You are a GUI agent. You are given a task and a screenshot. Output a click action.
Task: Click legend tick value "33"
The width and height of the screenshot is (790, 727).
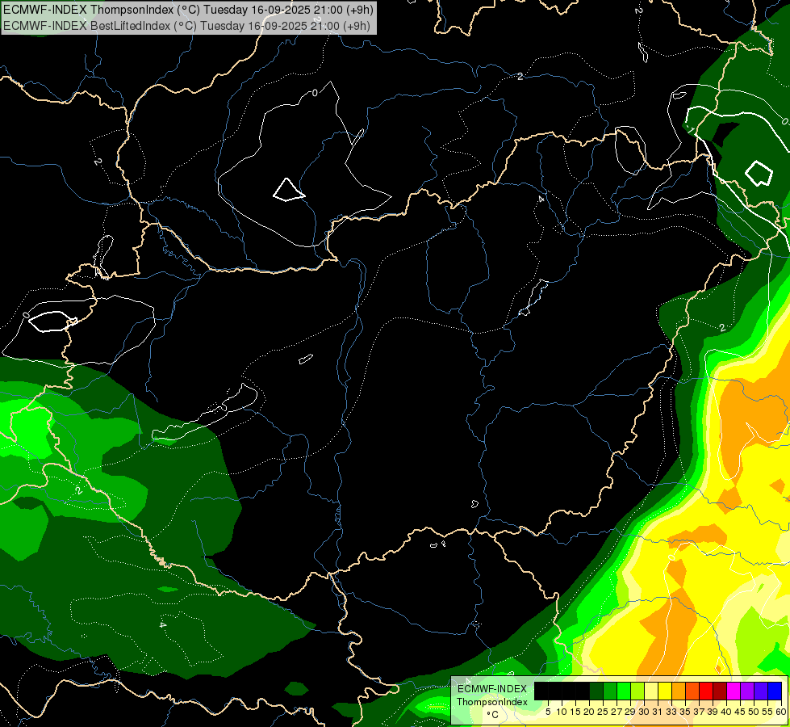tap(671, 712)
